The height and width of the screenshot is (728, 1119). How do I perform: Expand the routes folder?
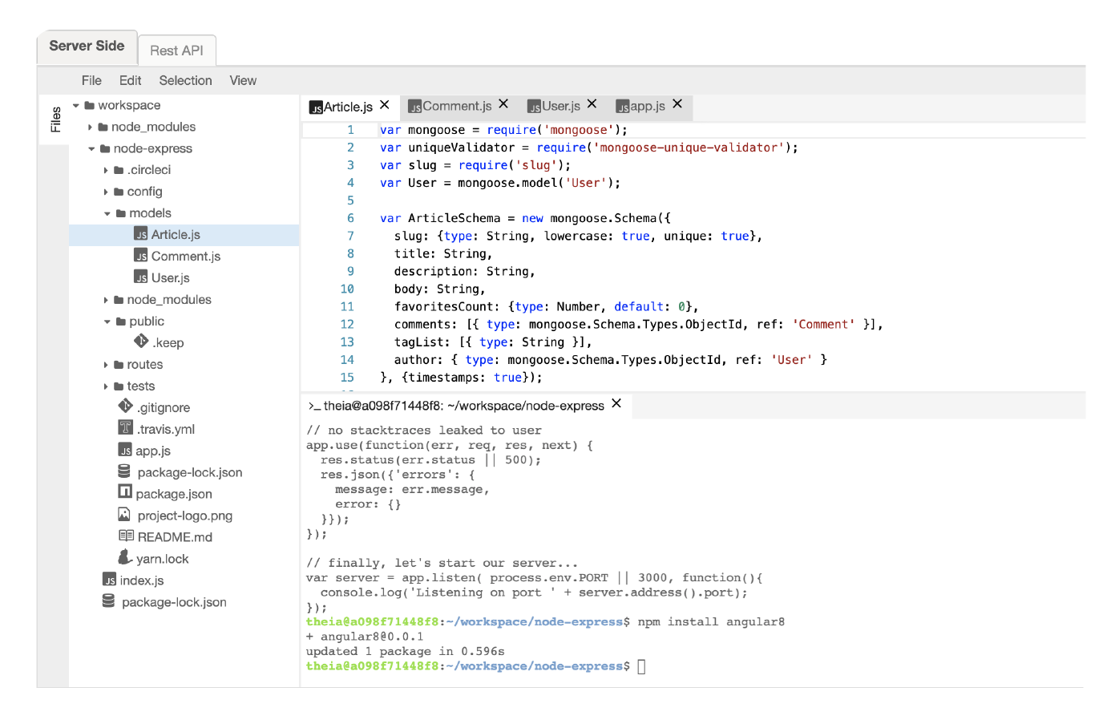pos(105,364)
